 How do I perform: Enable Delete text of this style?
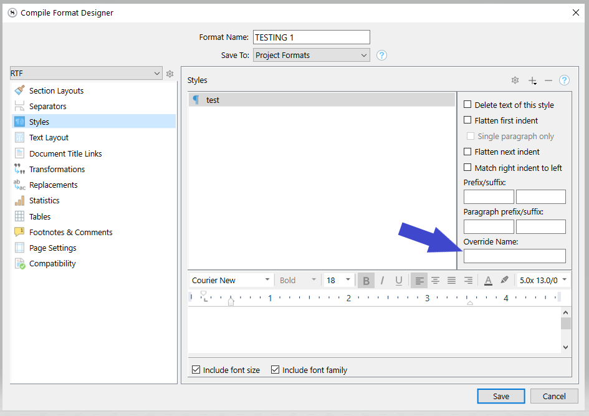467,105
